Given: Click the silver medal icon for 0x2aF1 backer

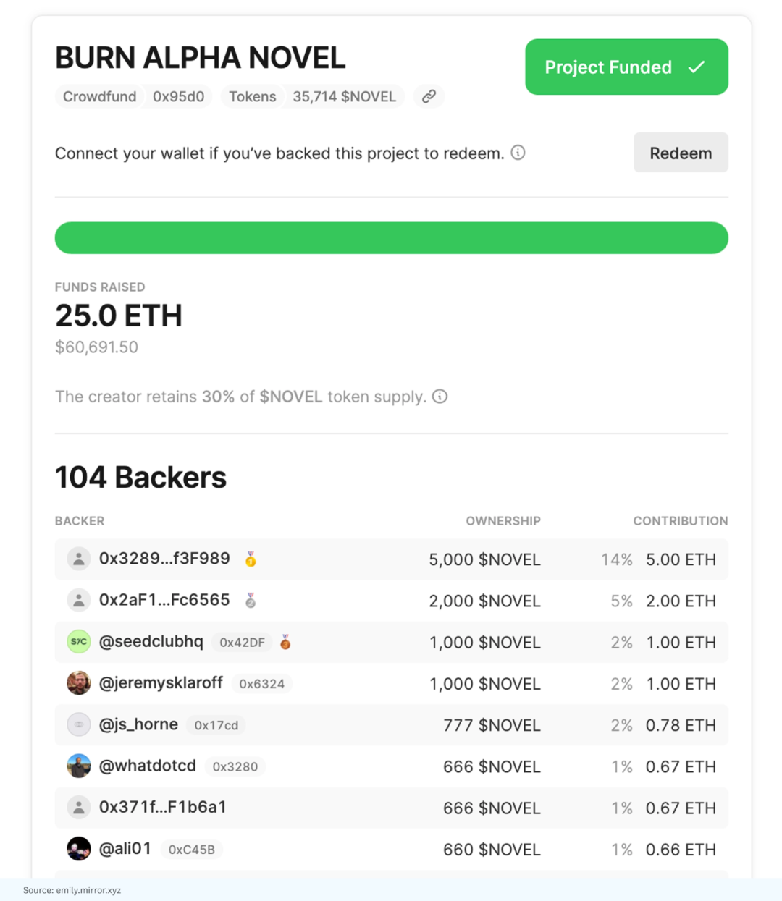Looking at the screenshot, I should pyautogui.click(x=251, y=601).
